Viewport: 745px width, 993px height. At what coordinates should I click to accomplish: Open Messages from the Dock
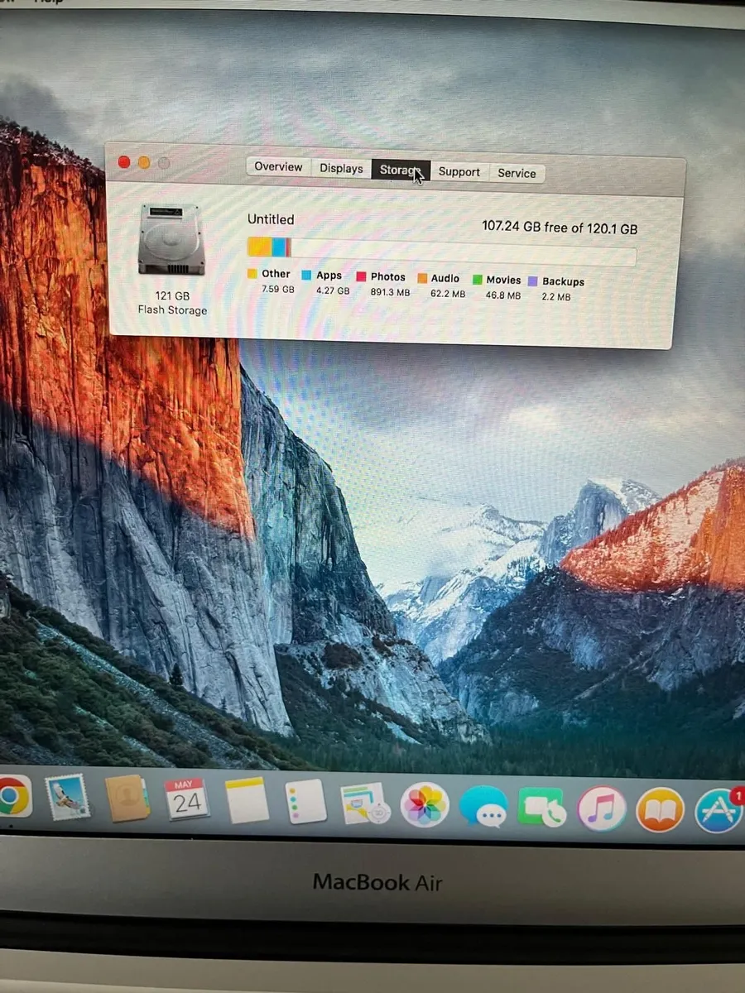click(483, 808)
